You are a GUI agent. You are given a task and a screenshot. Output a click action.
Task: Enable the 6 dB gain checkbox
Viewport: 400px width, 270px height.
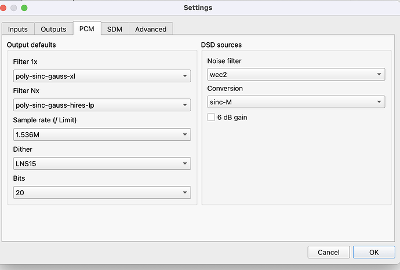[x=212, y=117]
